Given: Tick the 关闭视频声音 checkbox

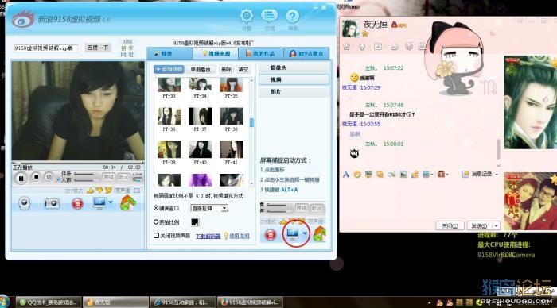Looking at the screenshot, I should [x=156, y=235].
